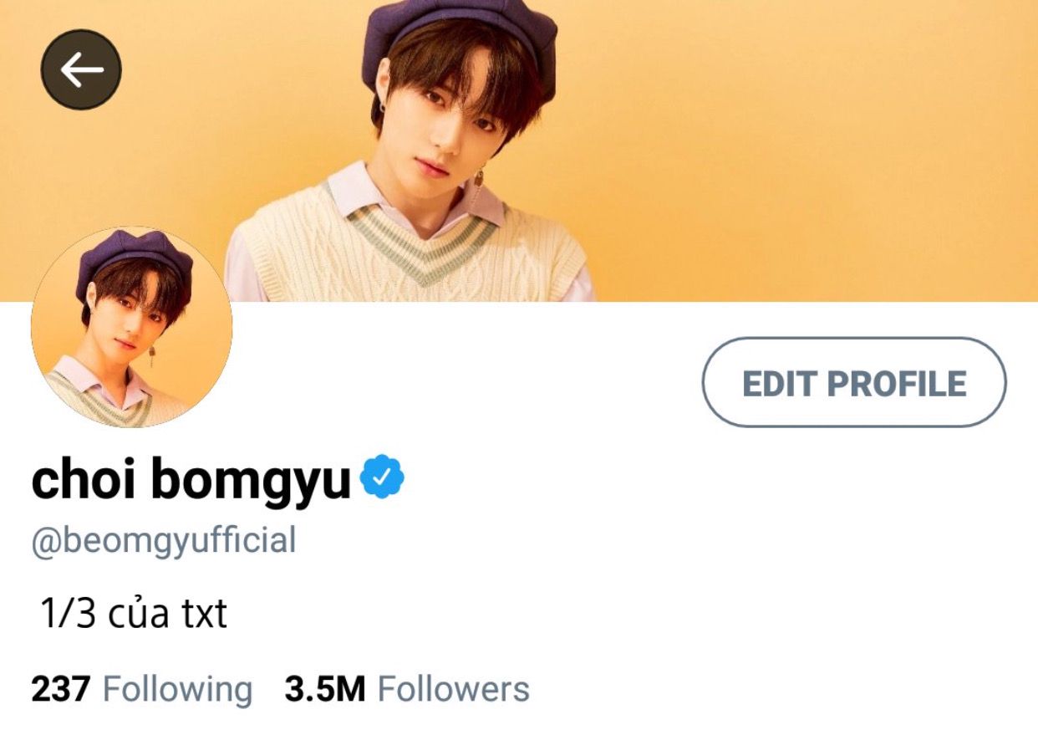The height and width of the screenshot is (735, 1038).
Task: Tap the word Following
Action: pyautogui.click(x=177, y=691)
